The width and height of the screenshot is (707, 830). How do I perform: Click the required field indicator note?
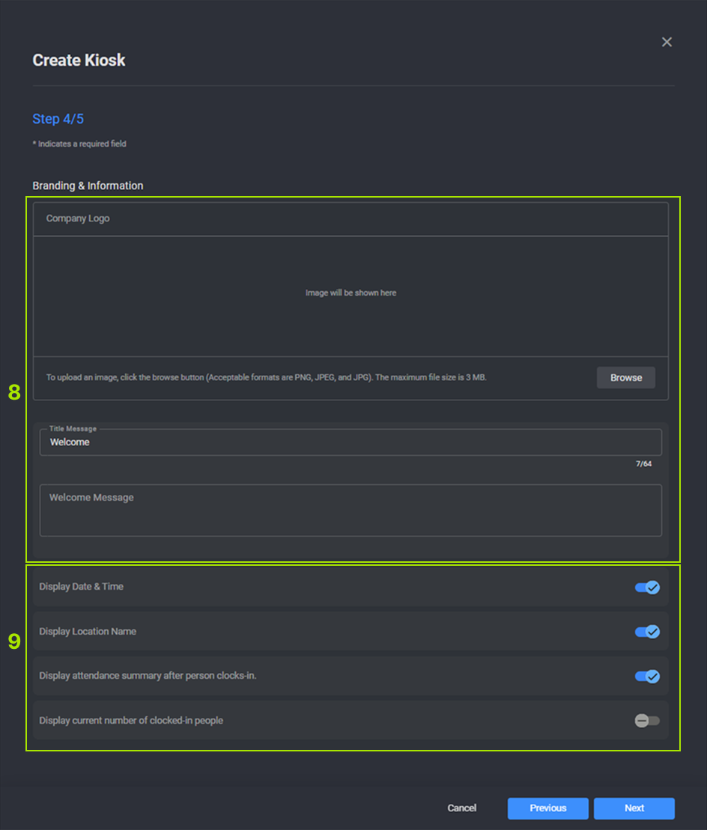pos(79,144)
